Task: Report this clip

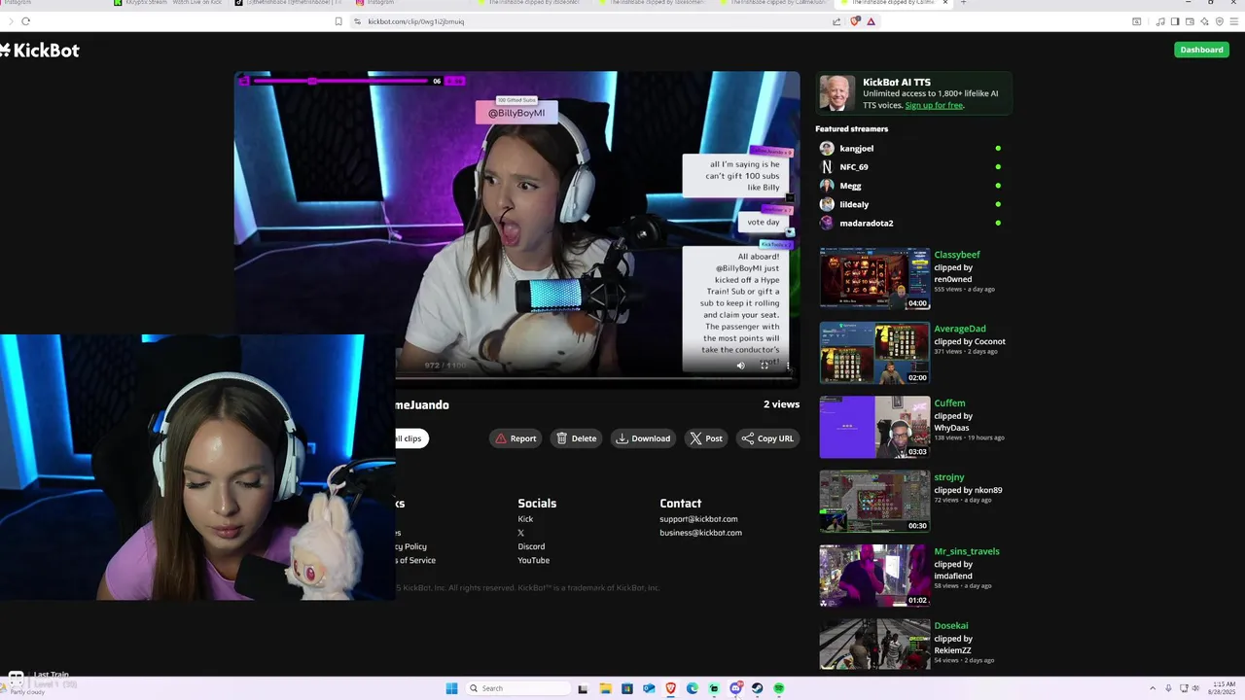Action: pyautogui.click(x=516, y=438)
